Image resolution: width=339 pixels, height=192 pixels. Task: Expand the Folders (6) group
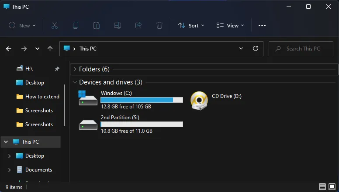[x=75, y=69]
